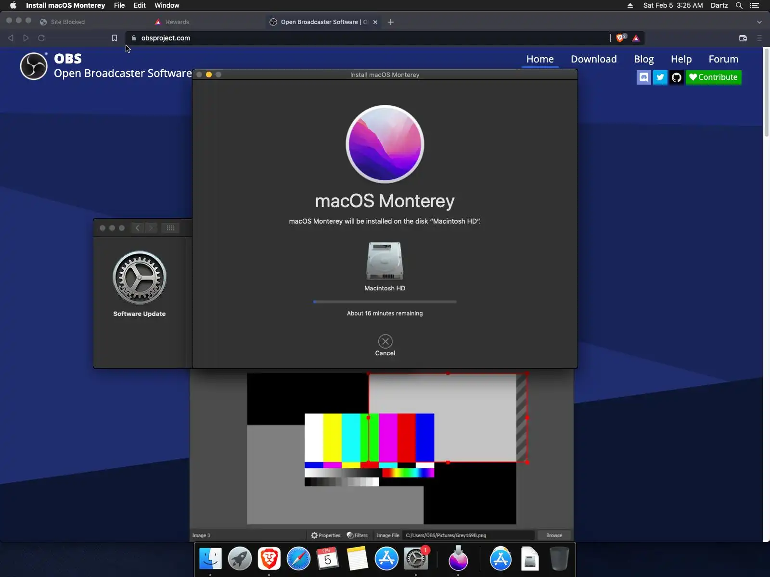The image size is (770, 577).
Task: Open the browser hamburger menu
Action: (759, 38)
